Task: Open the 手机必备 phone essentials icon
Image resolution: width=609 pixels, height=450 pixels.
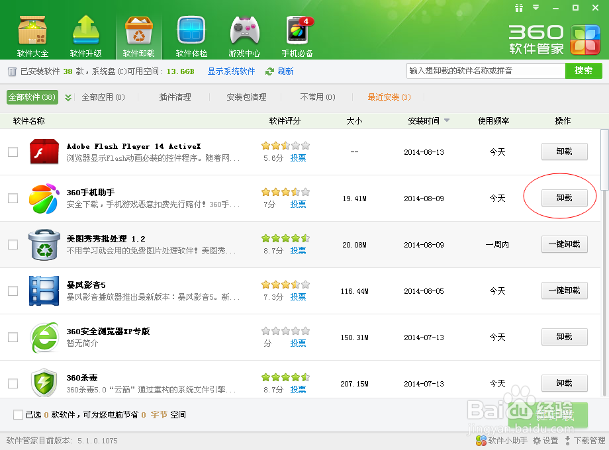Action: tap(297, 36)
